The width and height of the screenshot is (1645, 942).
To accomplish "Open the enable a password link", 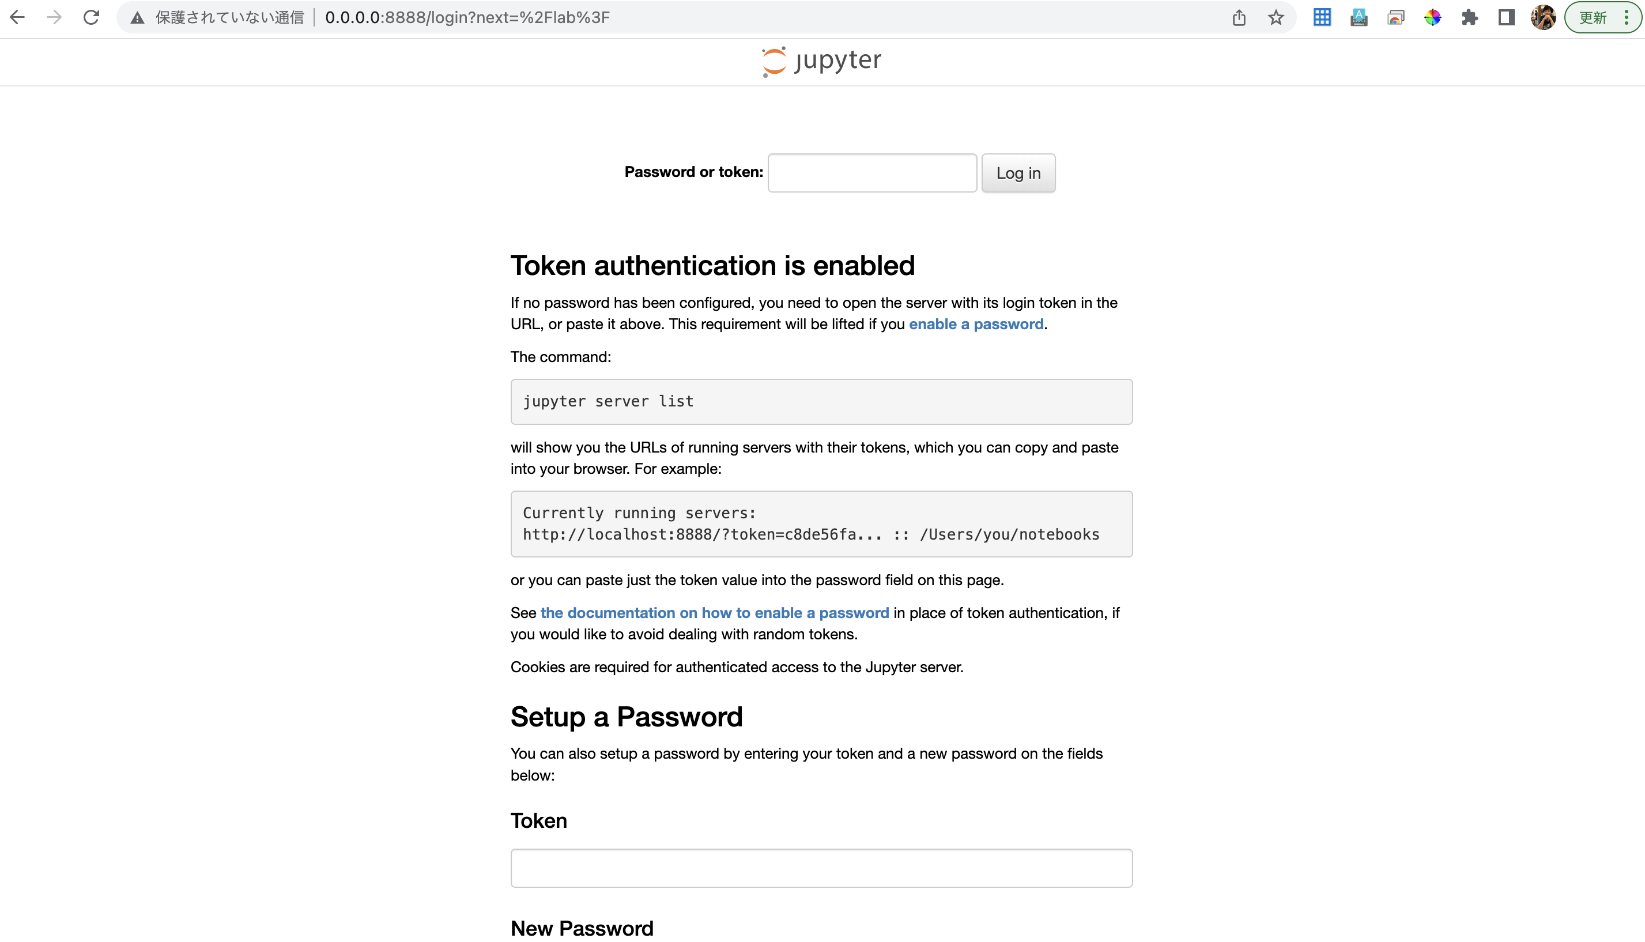I will [976, 324].
